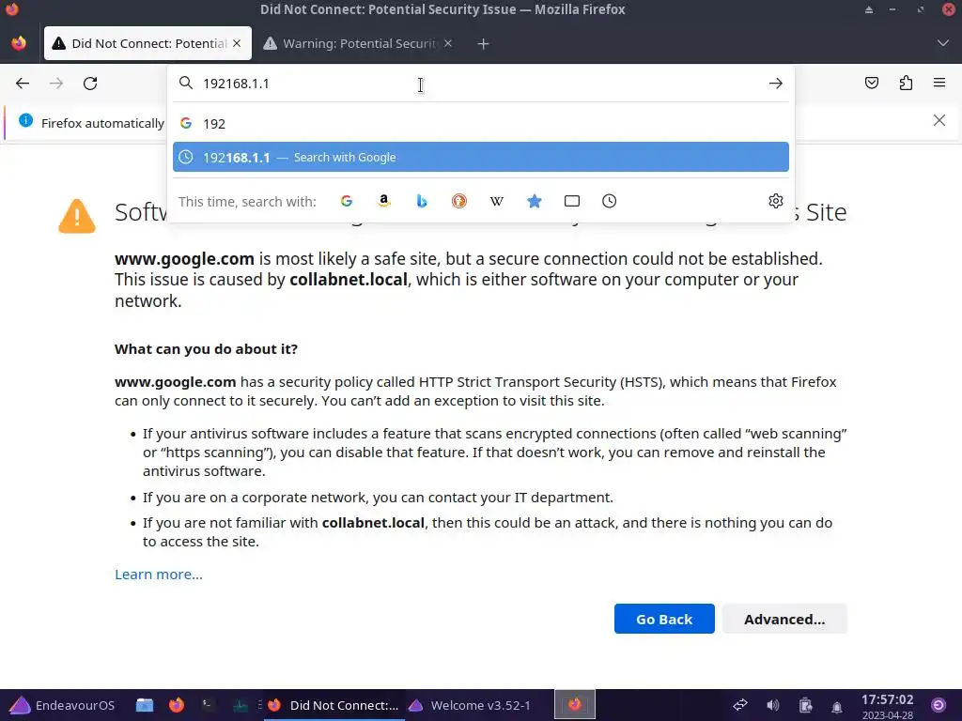Click the go arrow in the address bar
This screenshot has width=962, height=721.
(x=775, y=84)
